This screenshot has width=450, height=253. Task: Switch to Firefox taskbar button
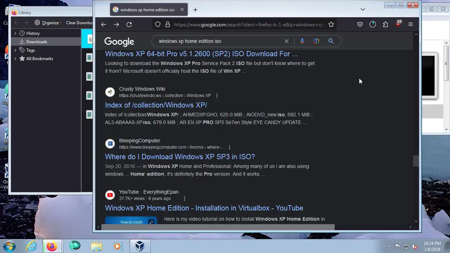[52, 246]
